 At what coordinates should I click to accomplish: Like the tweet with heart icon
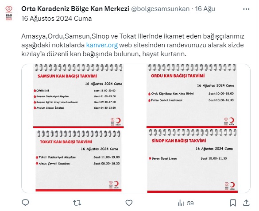pos(129,203)
